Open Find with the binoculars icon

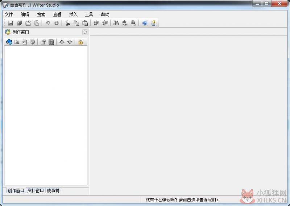[116, 23]
